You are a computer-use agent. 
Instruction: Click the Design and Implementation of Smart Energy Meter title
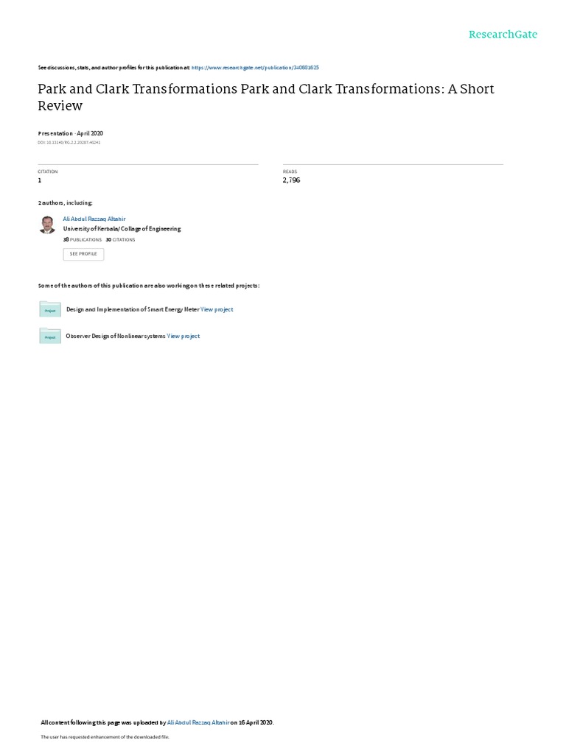pos(133,309)
